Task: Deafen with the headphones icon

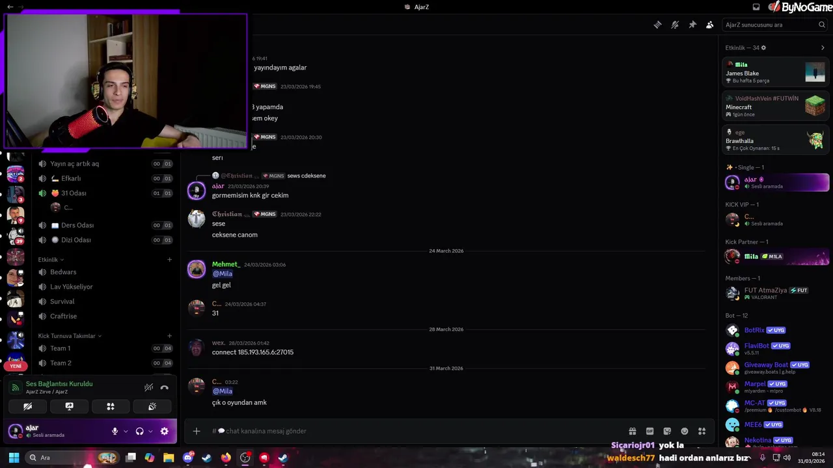Action: click(x=139, y=431)
